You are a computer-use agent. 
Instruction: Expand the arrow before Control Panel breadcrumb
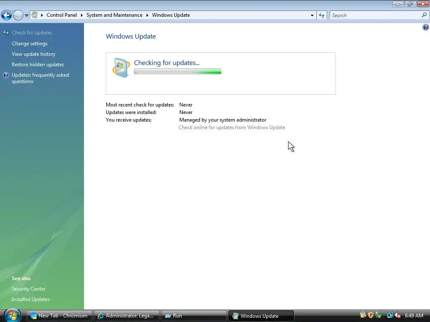click(x=42, y=15)
